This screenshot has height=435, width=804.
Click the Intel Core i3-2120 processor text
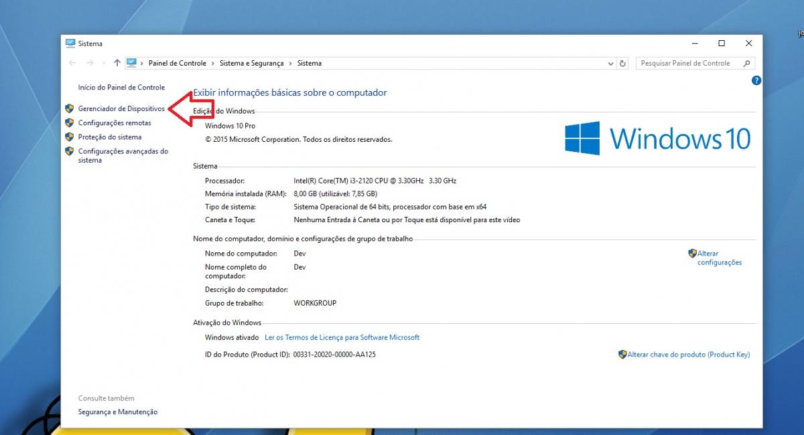point(375,181)
